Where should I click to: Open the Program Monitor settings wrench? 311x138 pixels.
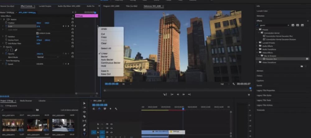(234, 84)
